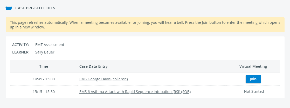Click the LEARNER label

point(21,52)
